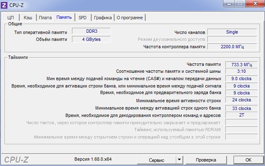This screenshot has height=166, width=265.
Task: Click the 733.3 МГц memory frequency value
Action: 242,65
